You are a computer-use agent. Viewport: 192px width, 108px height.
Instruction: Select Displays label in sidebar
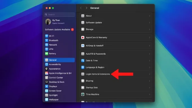53,87
